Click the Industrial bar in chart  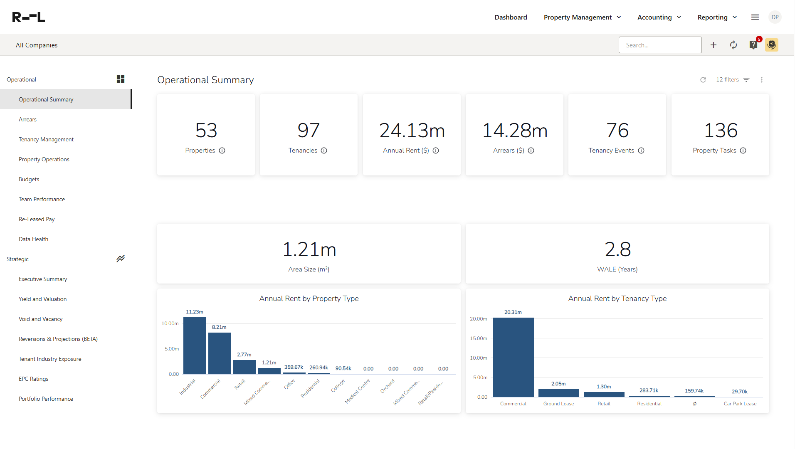(x=195, y=345)
